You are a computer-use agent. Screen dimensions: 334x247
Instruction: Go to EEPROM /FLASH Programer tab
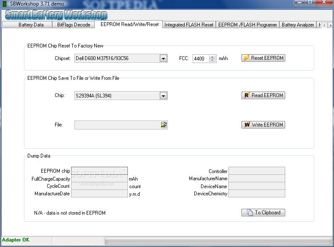click(x=247, y=25)
